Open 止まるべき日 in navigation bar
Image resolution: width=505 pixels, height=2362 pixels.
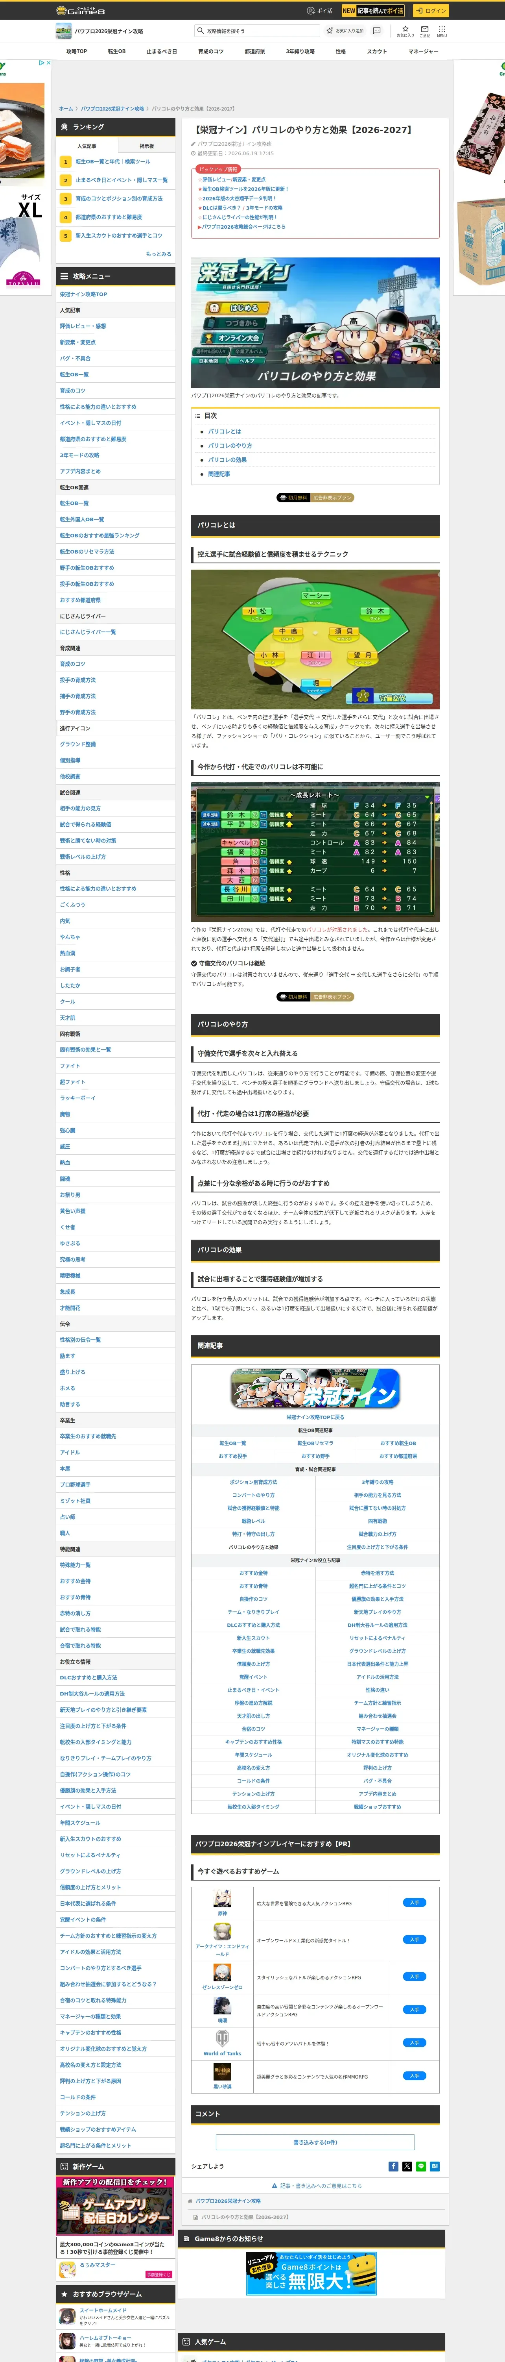point(161,51)
